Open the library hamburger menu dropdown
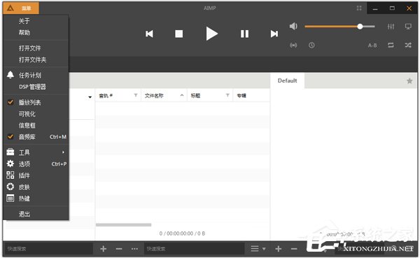The width and height of the screenshot is (420, 258). tap(258, 249)
